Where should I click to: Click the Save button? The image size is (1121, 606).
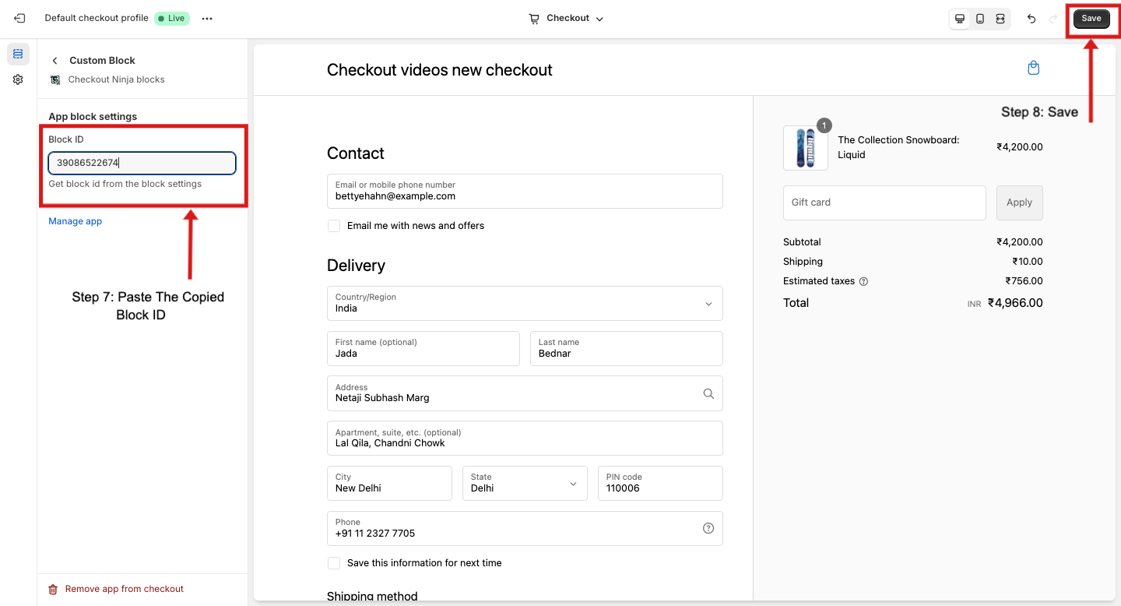1091,19
